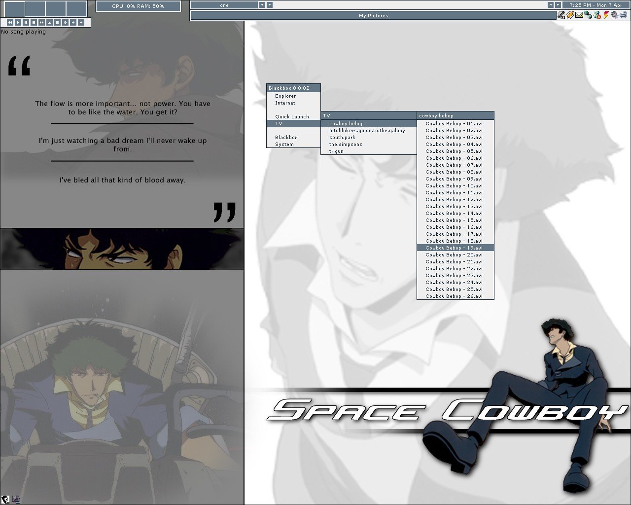This screenshot has height=505, width=631.
Task: Open the 'the.simpsons' menu entry
Action: click(x=368, y=144)
